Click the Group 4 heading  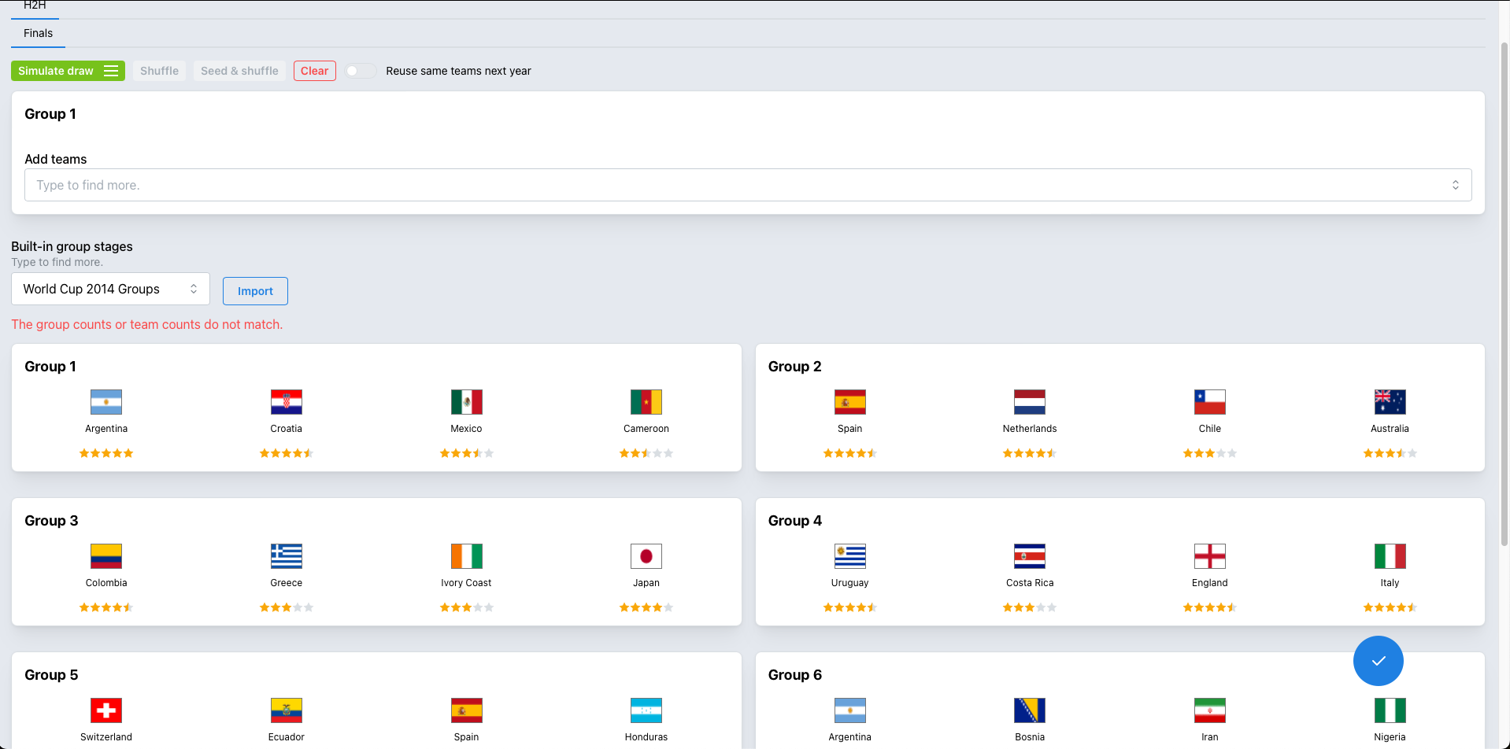point(795,521)
